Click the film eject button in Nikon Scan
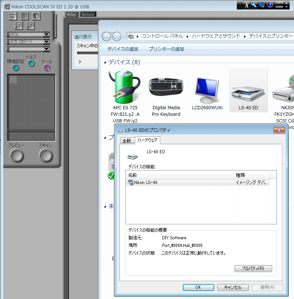The image size is (294, 299). coord(13,16)
